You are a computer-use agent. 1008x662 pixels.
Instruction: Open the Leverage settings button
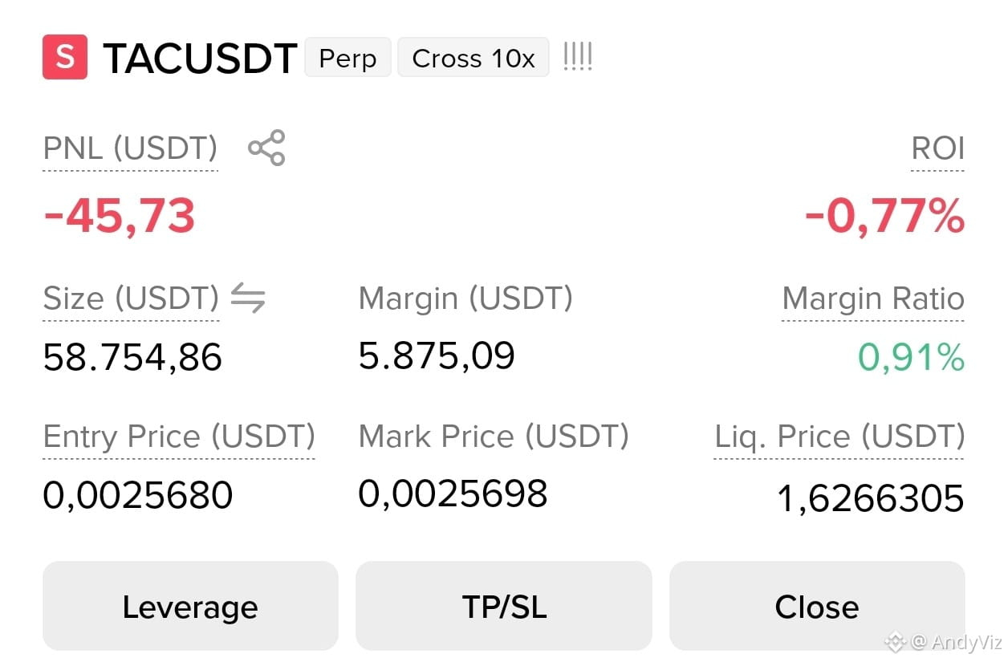[190, 606]
